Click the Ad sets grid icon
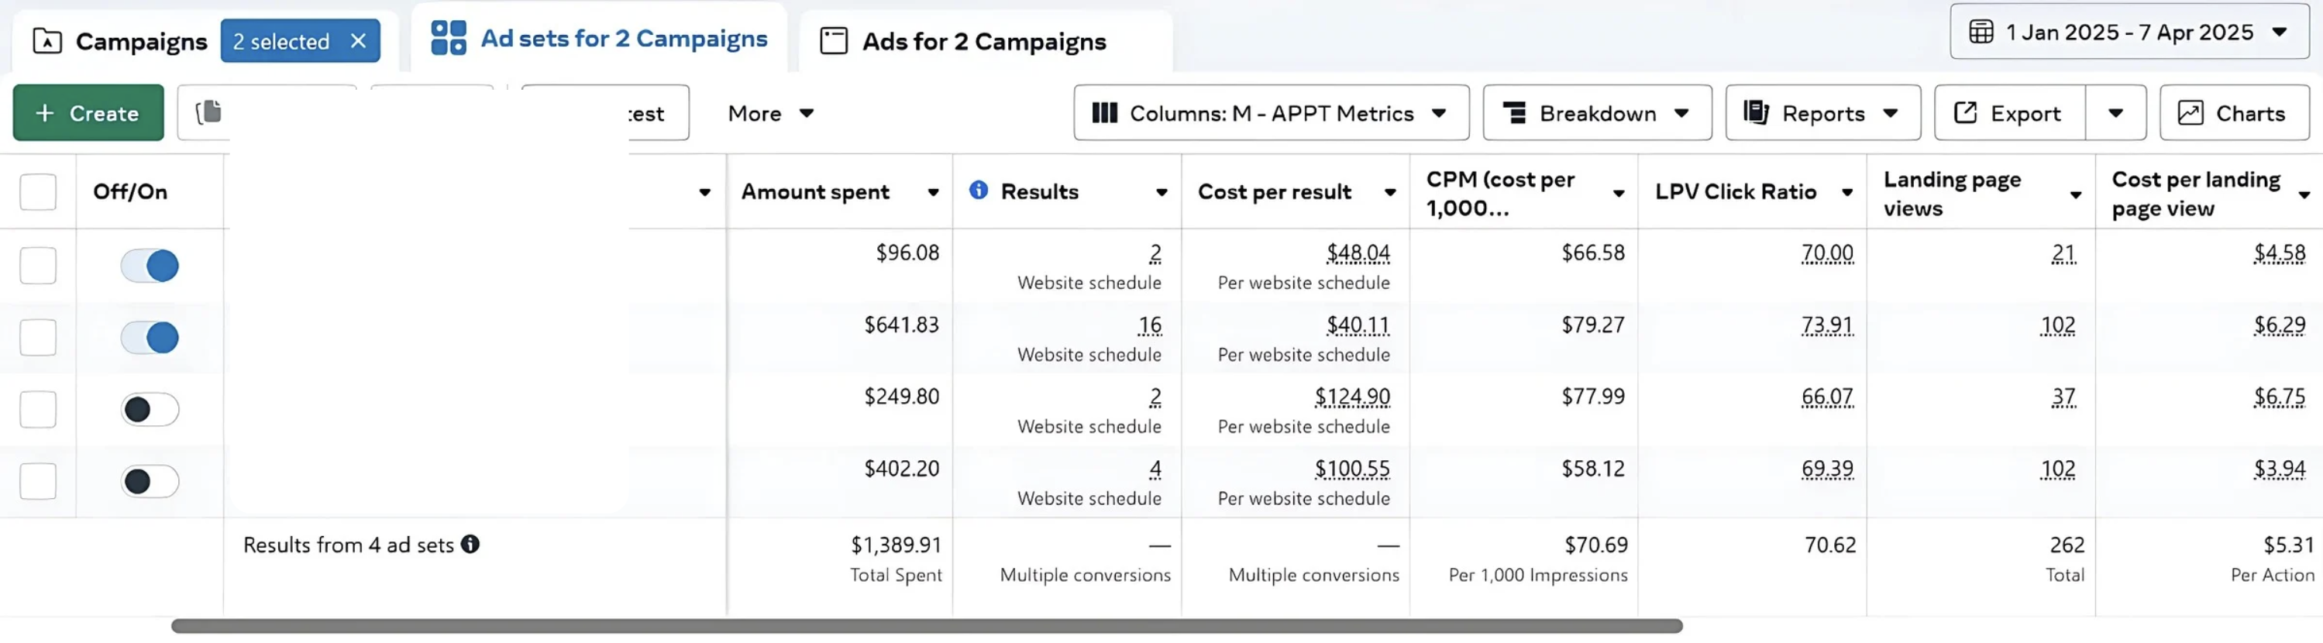This screenshot has width=2323, height=643. pos(448,38)
